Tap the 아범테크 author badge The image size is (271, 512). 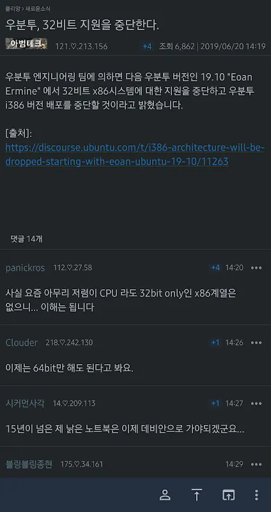click(26, 44)
